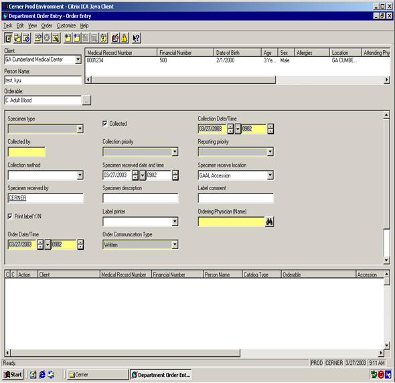Click the toolbar icon with down arrow and folder
The image size is (395, 383).
coord(17,38)
